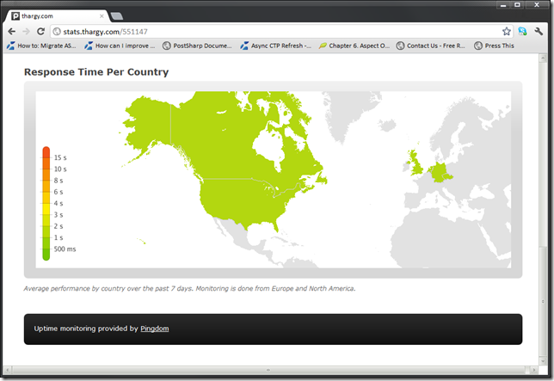Click the vertical scrollbar down arrow
Viewport: 554px width, 381px height.
tap(543, 361)
